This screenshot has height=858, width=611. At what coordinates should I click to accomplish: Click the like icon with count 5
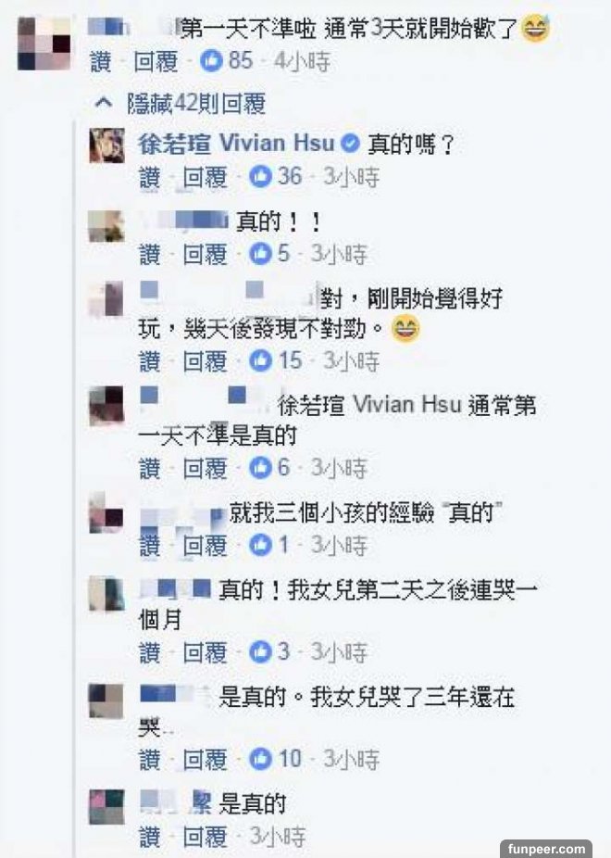click(x=260, y=253)
